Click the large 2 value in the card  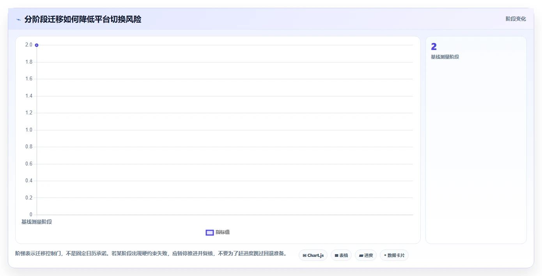[434, 47]
